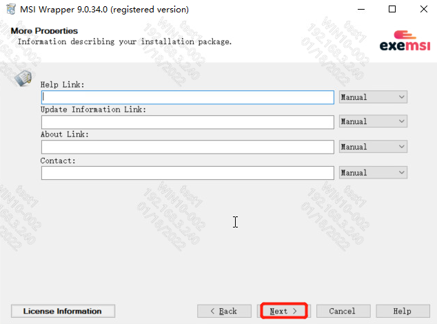Viewport: 437px width, 324px height.
Task: Go back with the Back button
Action: point(224,311)
